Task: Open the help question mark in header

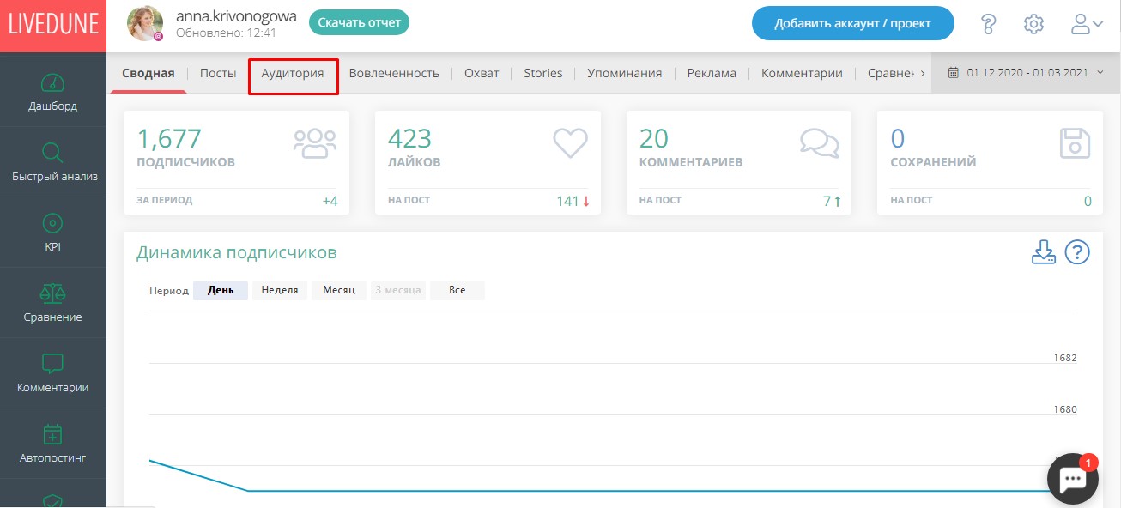Action: [989, 24]
